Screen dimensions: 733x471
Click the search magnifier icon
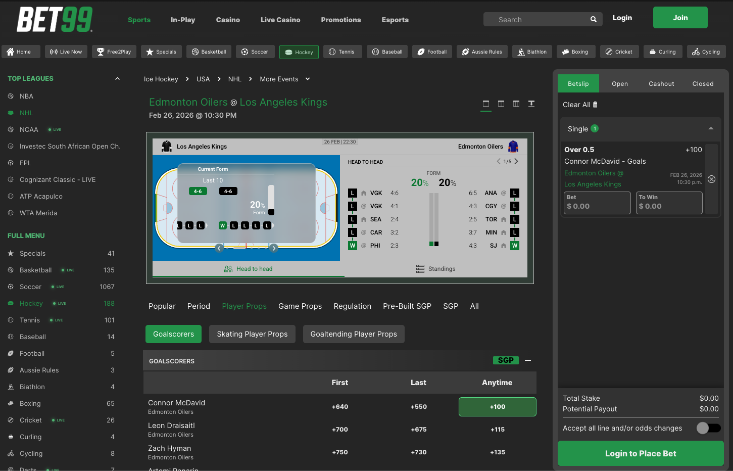pyautogui.click(x=593, y=20)
